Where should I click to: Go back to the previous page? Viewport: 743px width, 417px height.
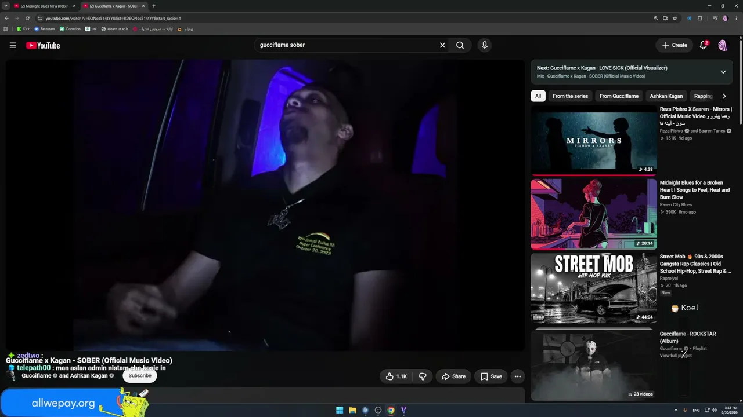tap(6, 18)
